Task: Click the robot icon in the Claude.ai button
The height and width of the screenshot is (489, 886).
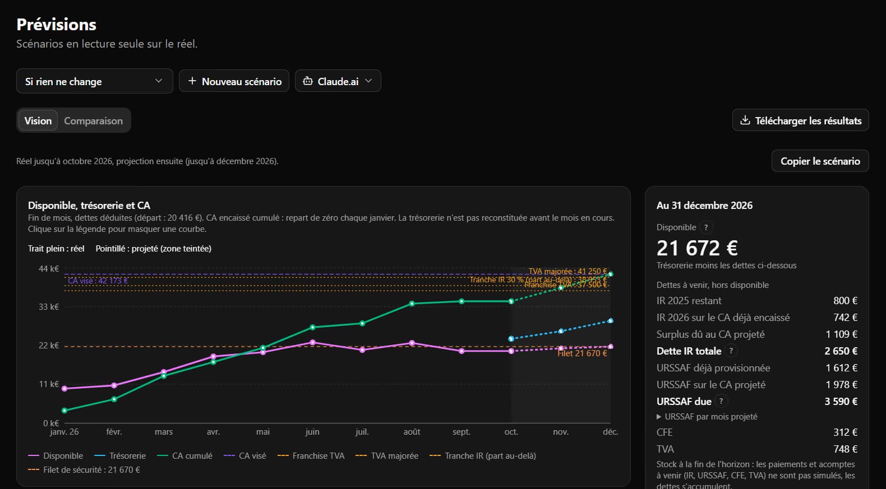Action: pos(308,81)
